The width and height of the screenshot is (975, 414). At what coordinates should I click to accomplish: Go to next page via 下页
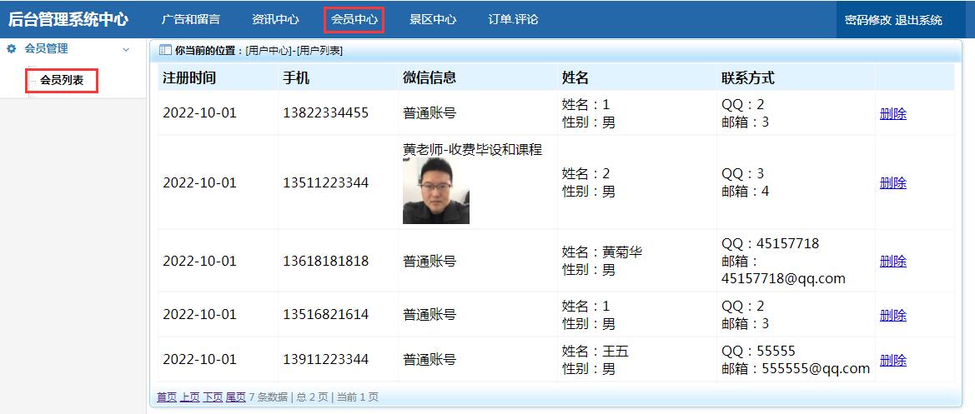click(x=213, y=397)
